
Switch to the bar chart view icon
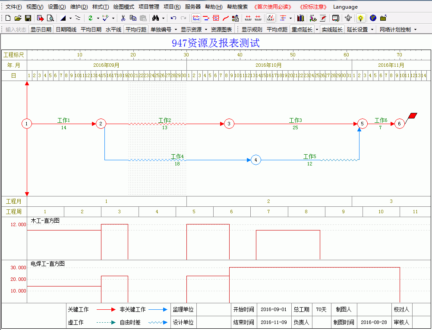click(206, 18)
